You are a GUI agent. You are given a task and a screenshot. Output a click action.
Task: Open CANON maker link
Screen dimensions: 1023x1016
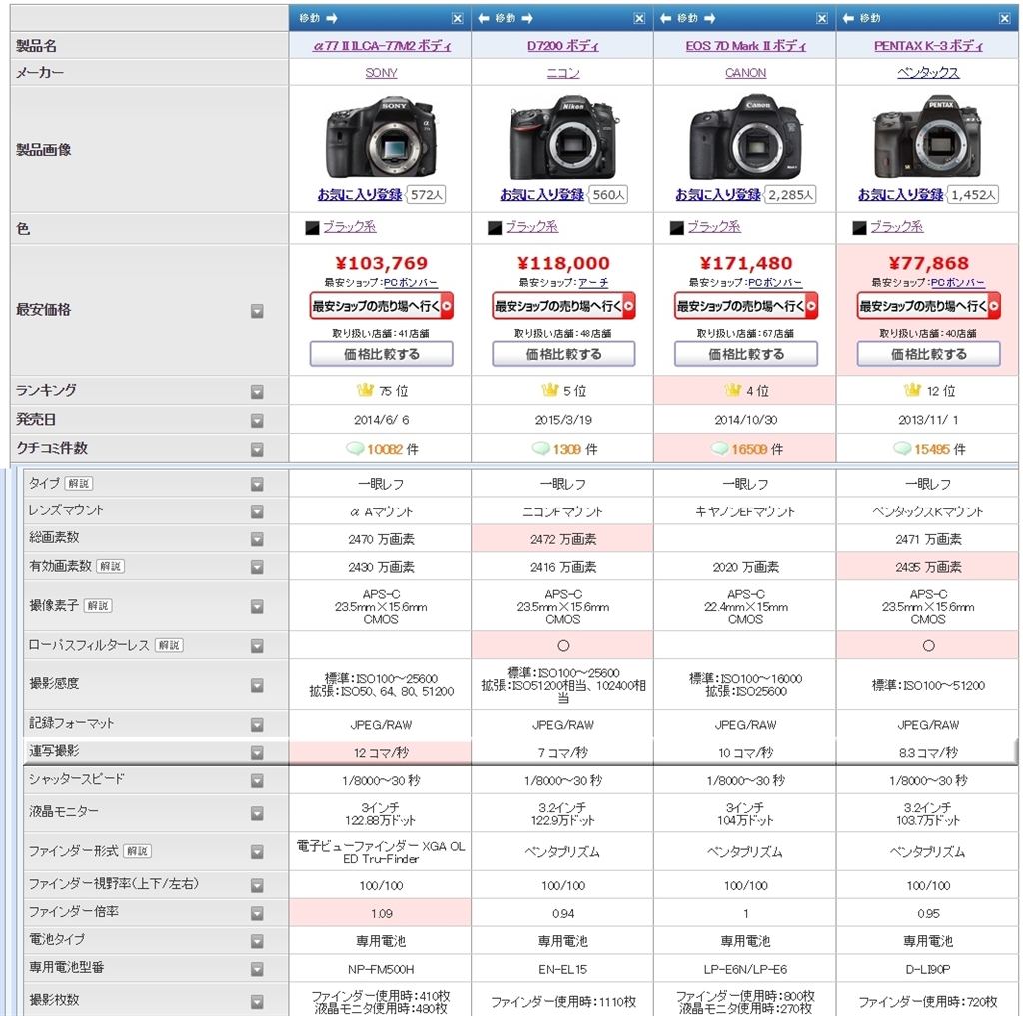coord(745,73)
